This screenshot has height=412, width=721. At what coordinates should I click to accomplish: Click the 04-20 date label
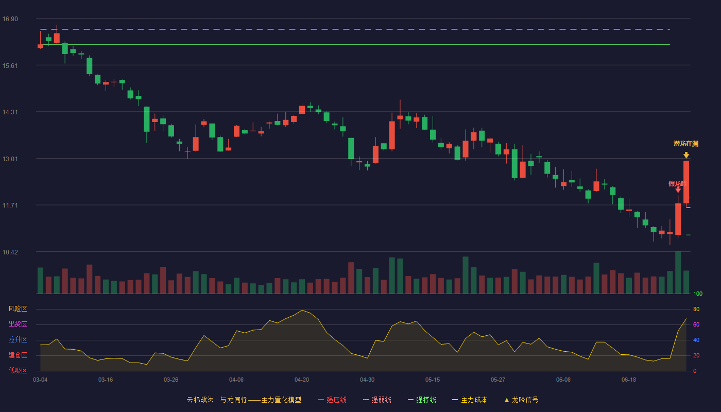point(302,380)
